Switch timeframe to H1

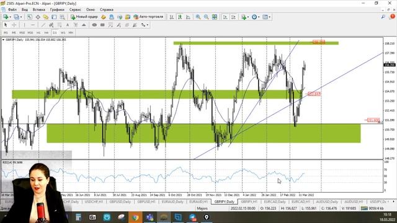pos(38,33)
